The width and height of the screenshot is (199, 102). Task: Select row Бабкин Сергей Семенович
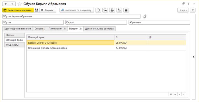coord(106,43)
